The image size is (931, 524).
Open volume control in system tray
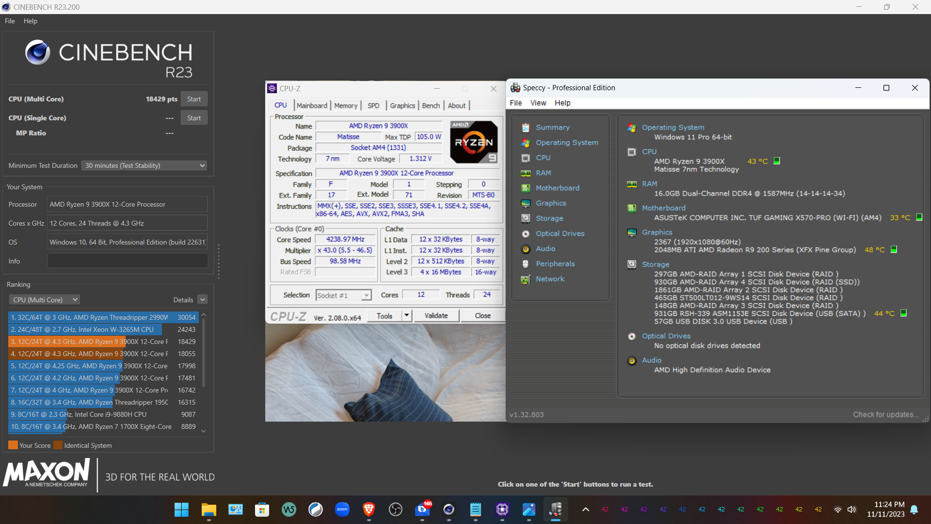(x=851, y=509)
